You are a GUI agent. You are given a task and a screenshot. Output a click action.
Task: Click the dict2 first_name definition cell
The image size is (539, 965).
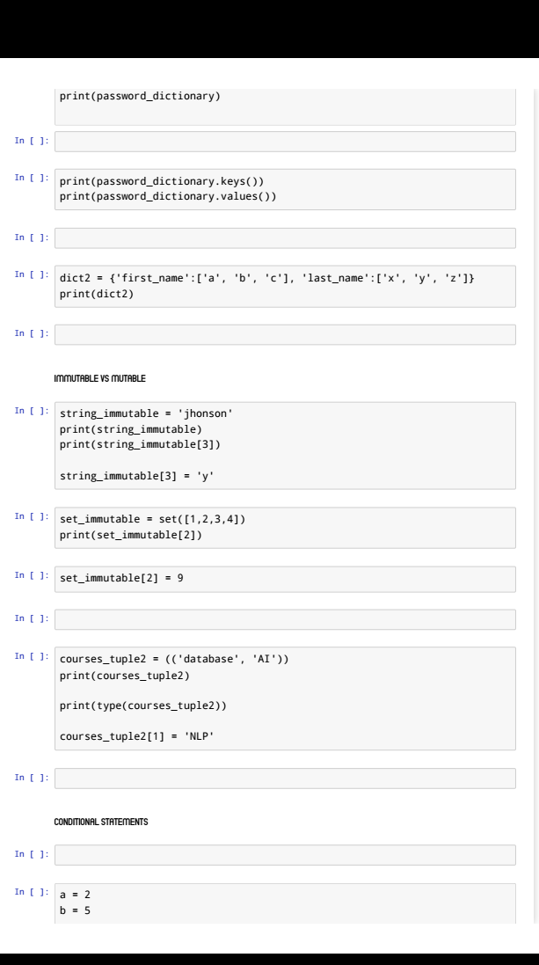[285, 286]
